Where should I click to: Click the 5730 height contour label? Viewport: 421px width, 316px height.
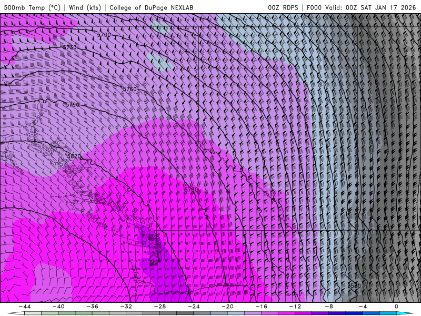[x=69, y=47]
